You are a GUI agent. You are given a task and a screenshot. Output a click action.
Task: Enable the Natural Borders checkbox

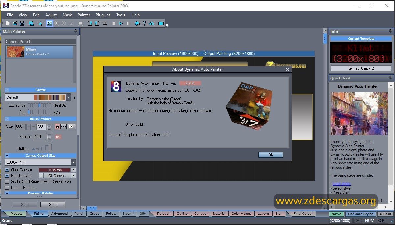7,188
